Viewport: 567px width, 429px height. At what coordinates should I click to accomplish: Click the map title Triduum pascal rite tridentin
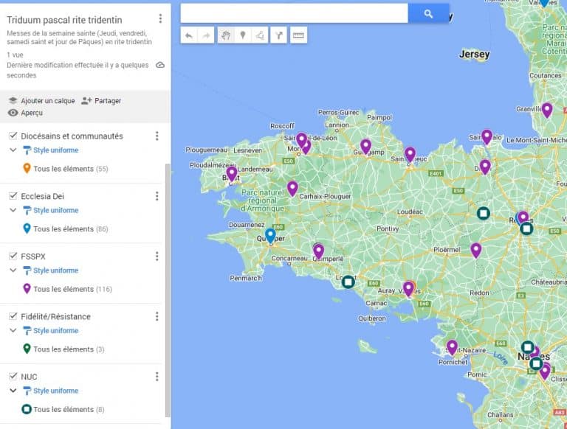point(64,20)
